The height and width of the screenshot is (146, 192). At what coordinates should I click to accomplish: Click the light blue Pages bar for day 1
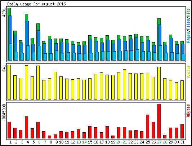coord(11,52)
